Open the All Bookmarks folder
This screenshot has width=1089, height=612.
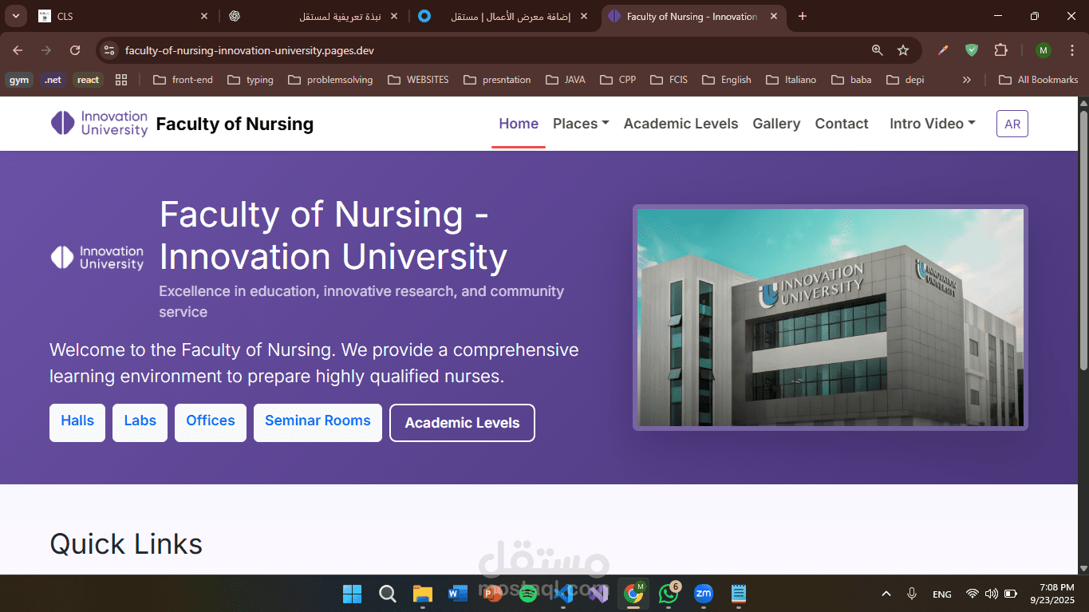[1039, 80]
